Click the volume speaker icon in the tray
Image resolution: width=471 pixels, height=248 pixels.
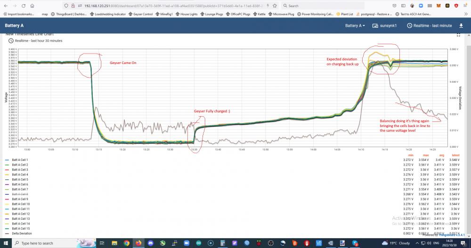click(x=429, y=243)
